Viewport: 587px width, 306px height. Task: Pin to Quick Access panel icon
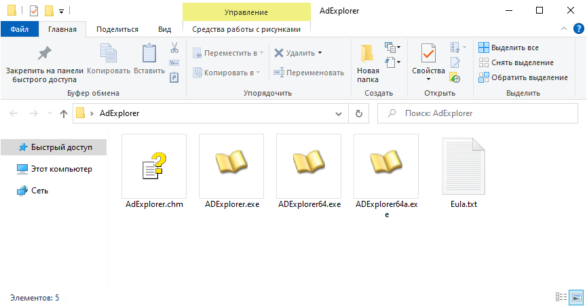click(x=45, y=54)
